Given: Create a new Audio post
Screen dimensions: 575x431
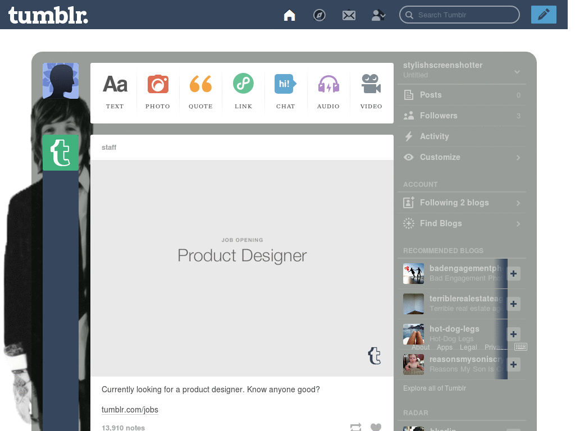Looking at the screenshot, I should [x=328, y=91].
